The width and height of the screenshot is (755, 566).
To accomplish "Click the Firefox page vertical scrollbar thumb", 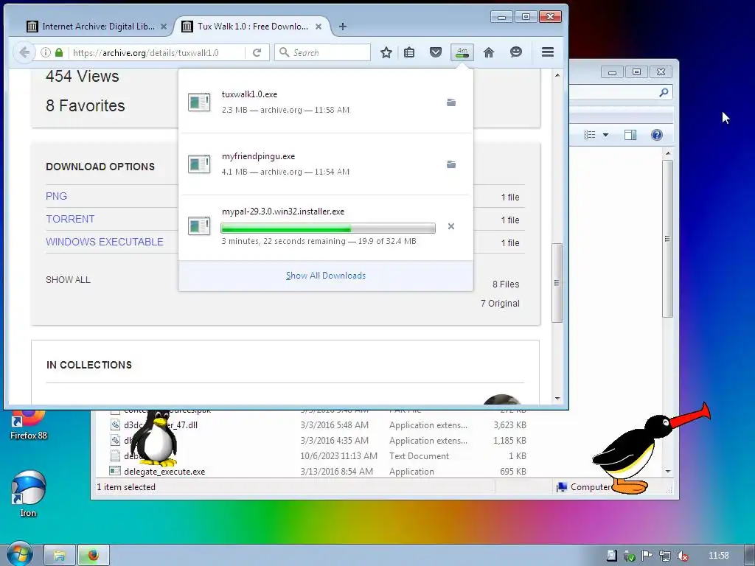I will pyautogui.click(x=557, y=282).
